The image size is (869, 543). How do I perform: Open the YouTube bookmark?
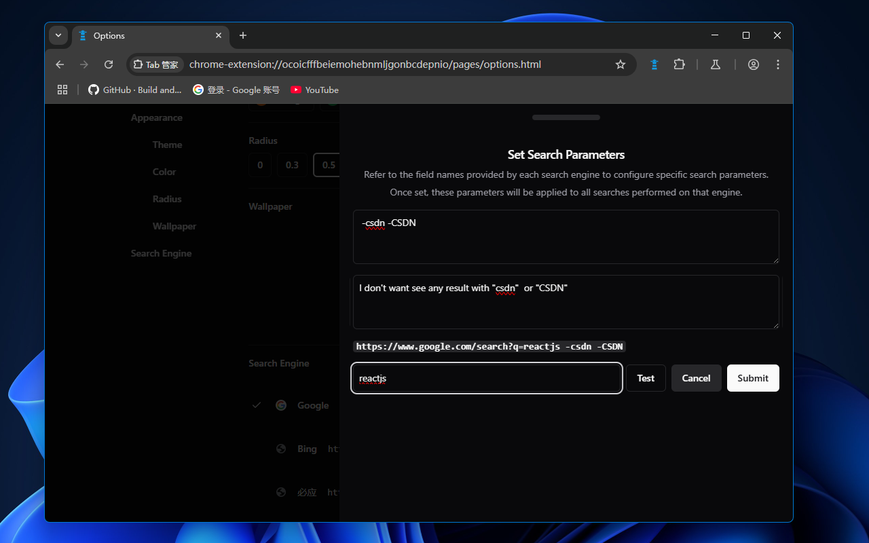(x=314, y=90)
